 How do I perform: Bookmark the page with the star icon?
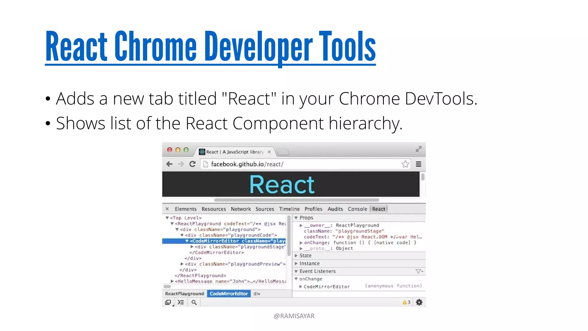[405, 164]
